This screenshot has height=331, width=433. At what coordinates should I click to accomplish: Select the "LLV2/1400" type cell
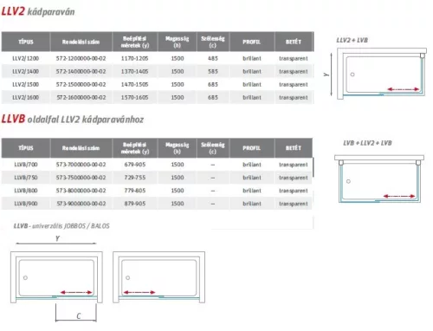click(26, 71)
